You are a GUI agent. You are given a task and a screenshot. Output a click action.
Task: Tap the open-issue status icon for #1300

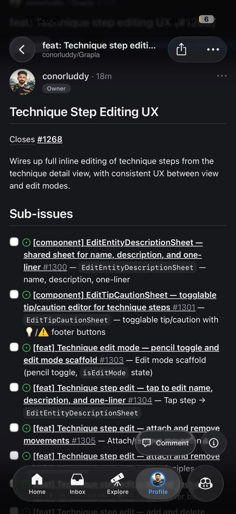click(27, 242)
